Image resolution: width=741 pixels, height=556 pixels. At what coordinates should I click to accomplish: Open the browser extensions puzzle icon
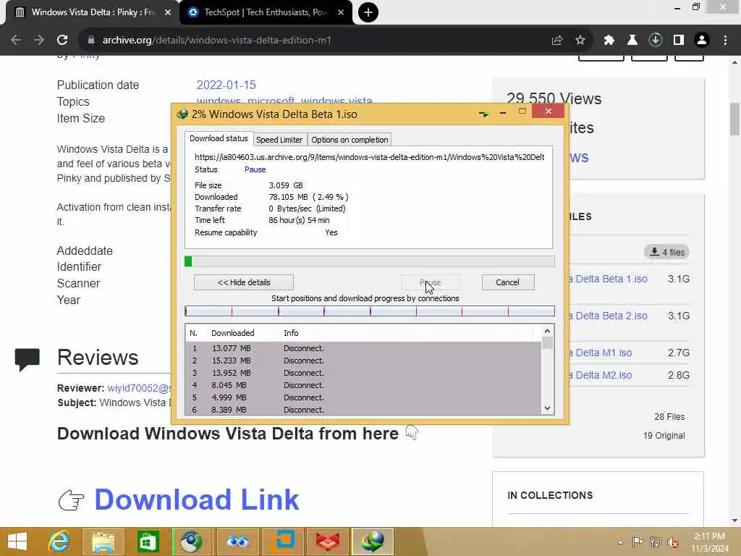(609, 41)
